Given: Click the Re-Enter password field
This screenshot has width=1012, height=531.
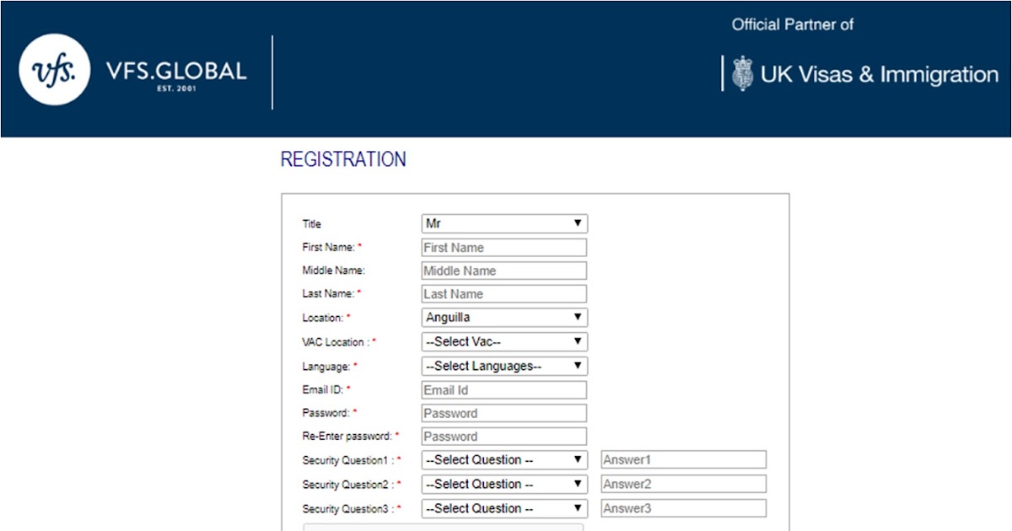Looking at the screenshot, I should click(503, 437).
